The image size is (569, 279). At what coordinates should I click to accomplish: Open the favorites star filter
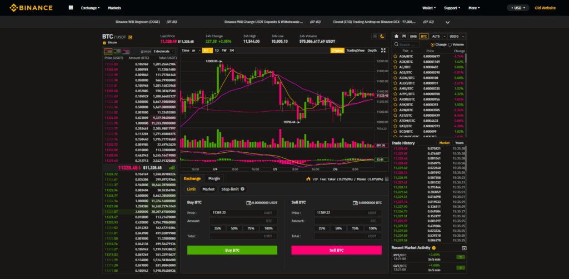(x=396, y=36)
